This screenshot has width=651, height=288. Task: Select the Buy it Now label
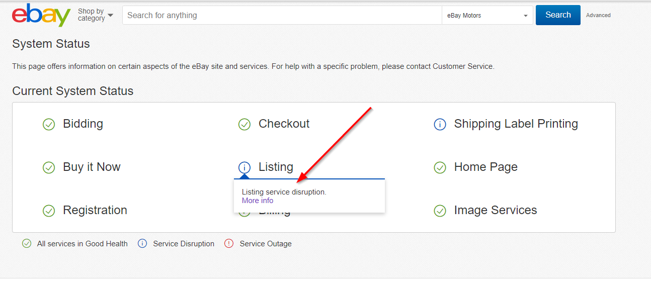pyautogui.click(x=92, y=167)
